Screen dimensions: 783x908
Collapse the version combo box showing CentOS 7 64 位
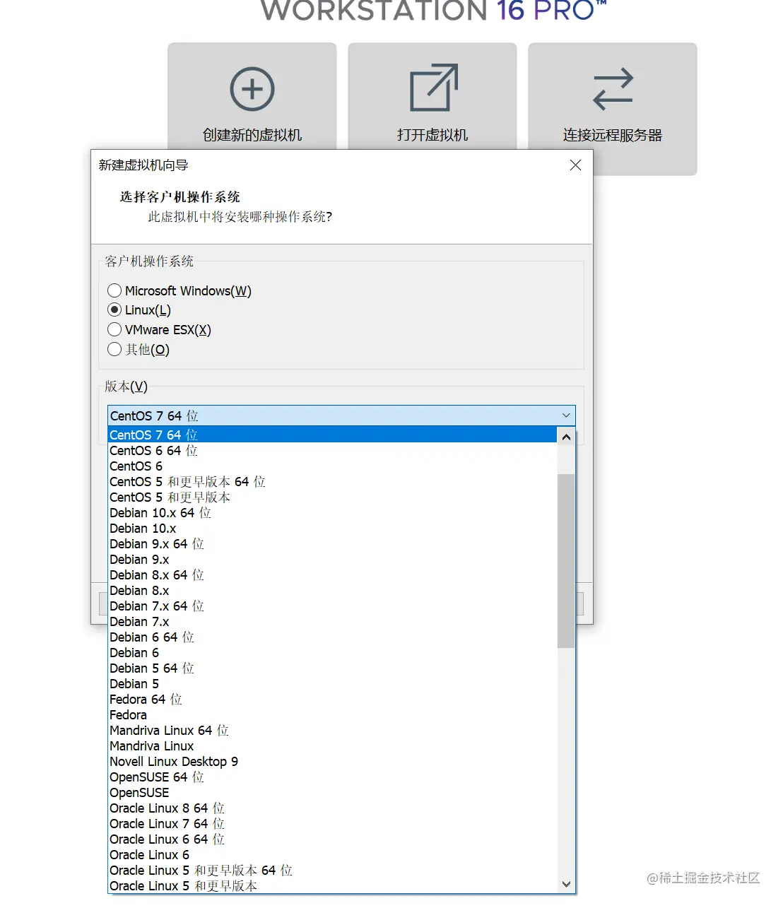point(566,415)
